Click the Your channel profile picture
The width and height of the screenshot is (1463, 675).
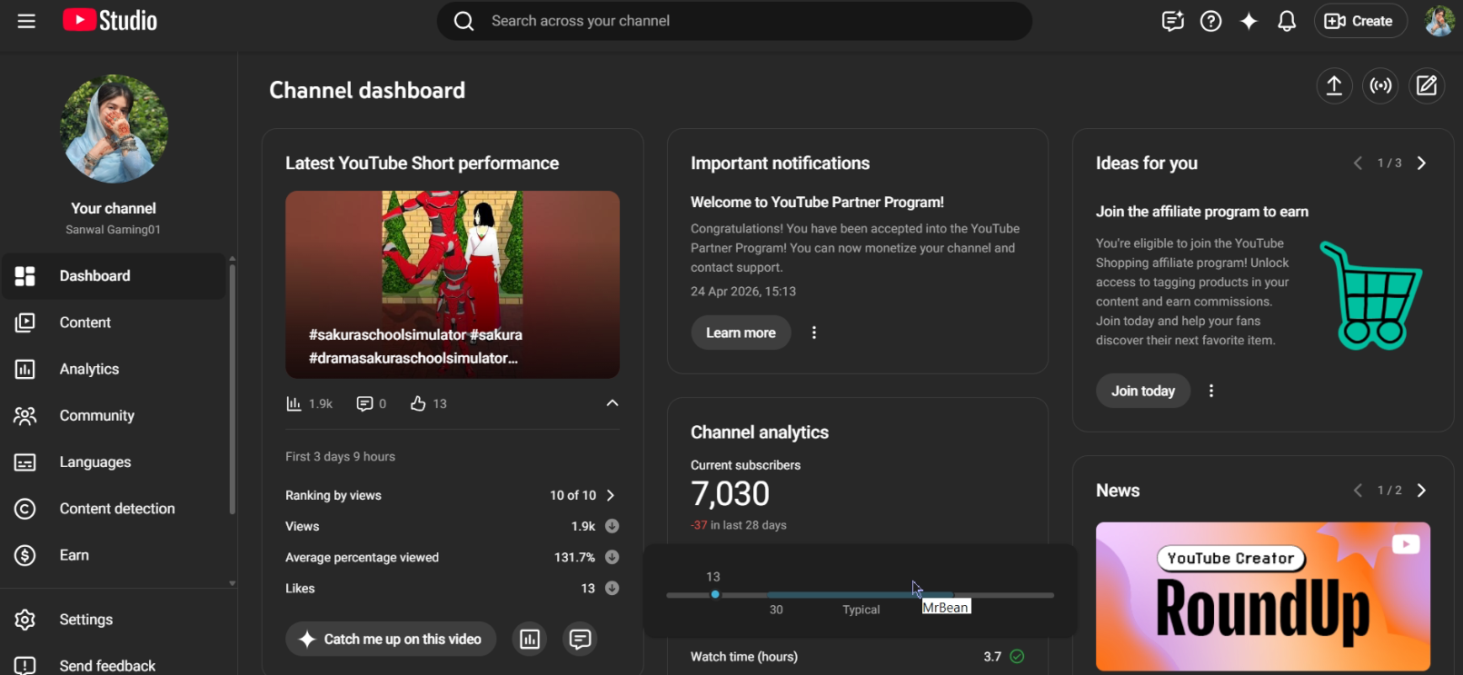114,129
